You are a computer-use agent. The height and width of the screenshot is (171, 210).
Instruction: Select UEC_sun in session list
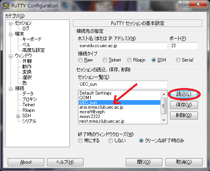point(120,102)
